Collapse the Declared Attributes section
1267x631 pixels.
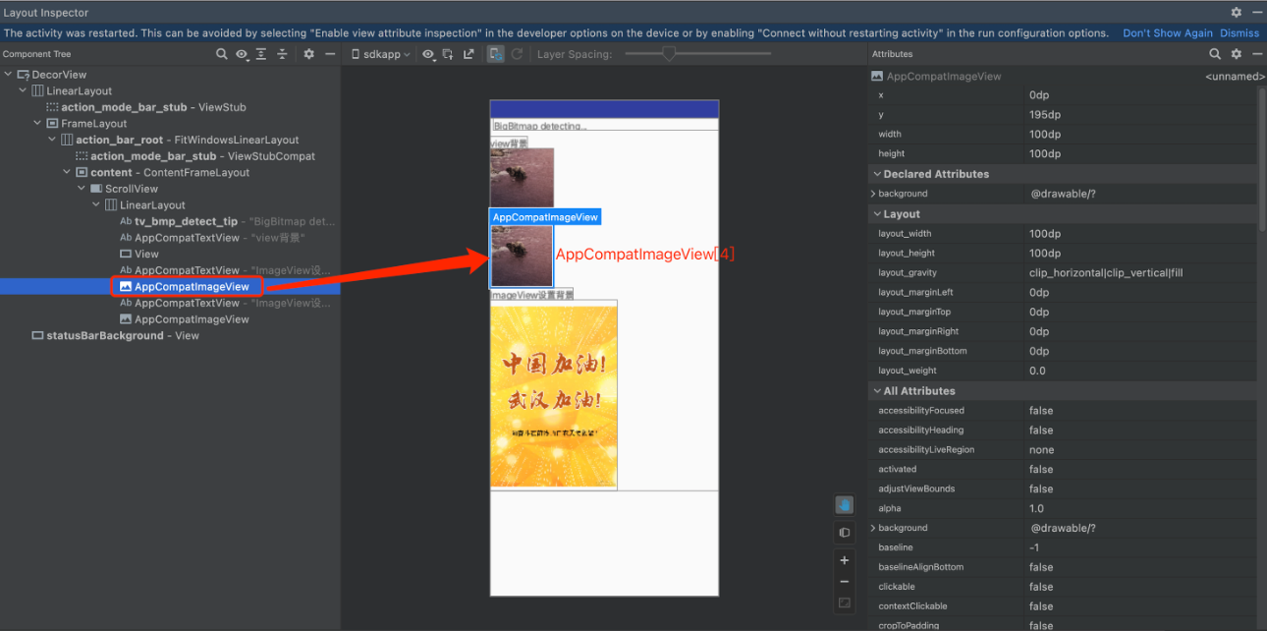click(x=875, y=174)
